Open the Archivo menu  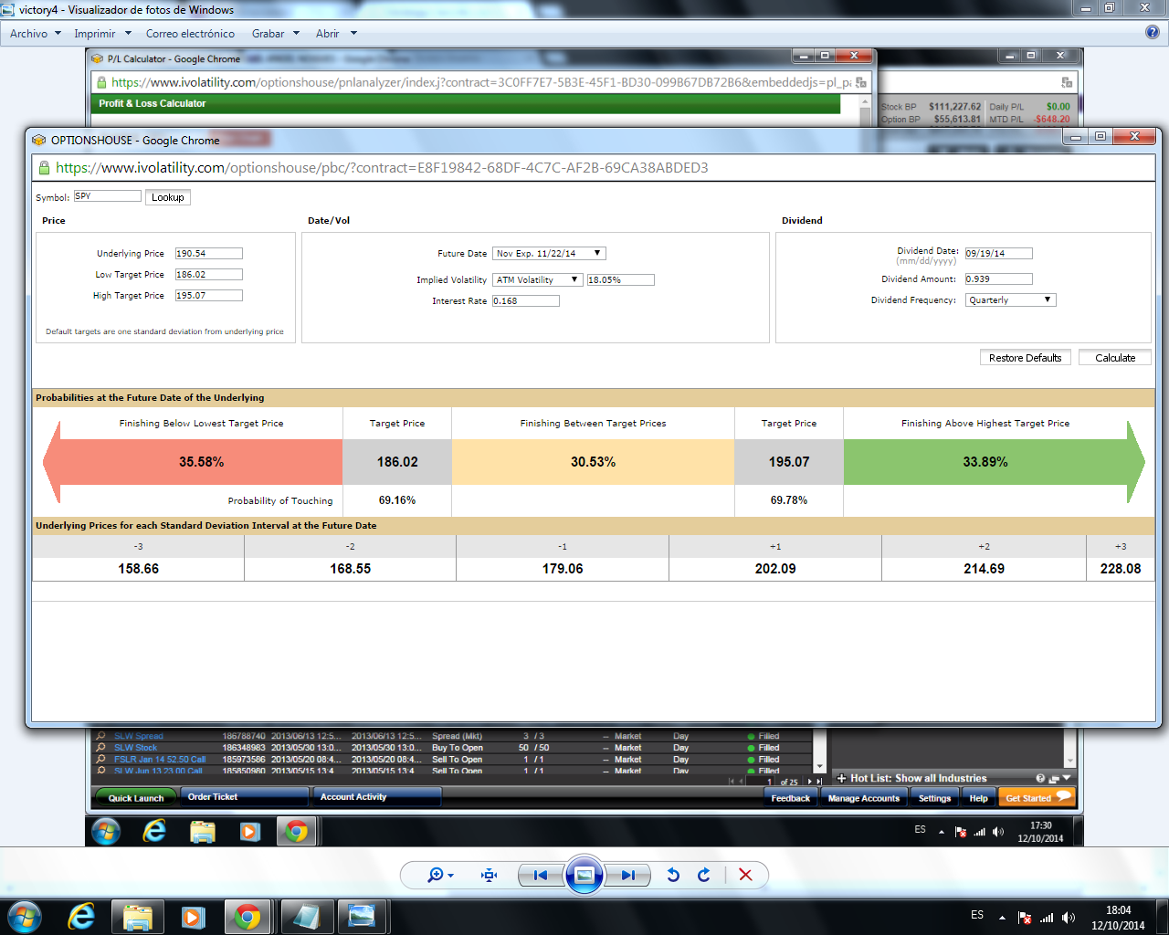coord(36,34)
